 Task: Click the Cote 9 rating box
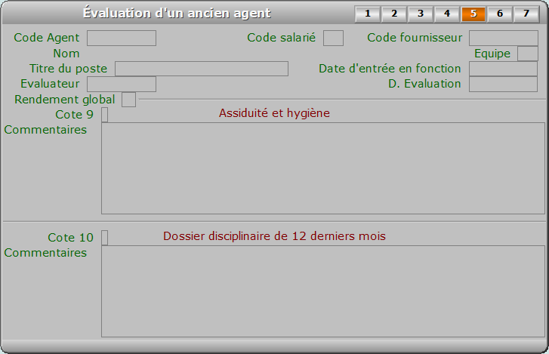(x=105, y=115)
